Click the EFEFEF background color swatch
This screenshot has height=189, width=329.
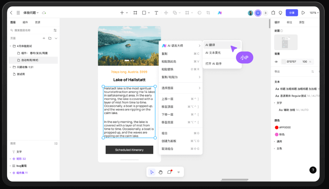[283, 62]
